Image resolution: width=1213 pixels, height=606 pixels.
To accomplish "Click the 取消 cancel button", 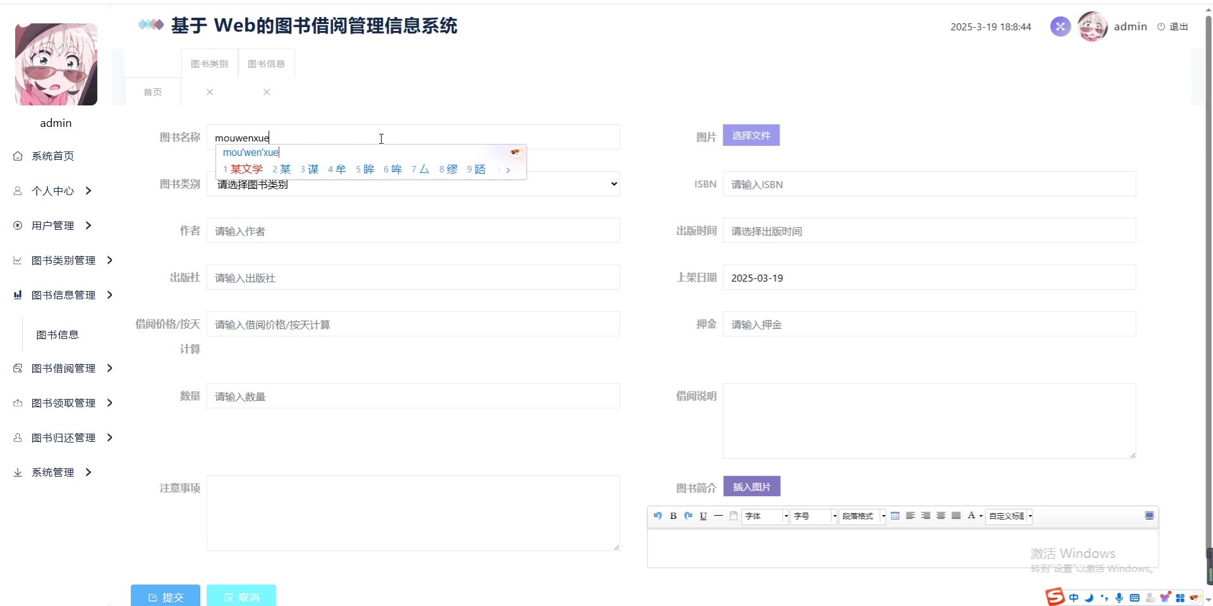I will [x=241, y=597].
